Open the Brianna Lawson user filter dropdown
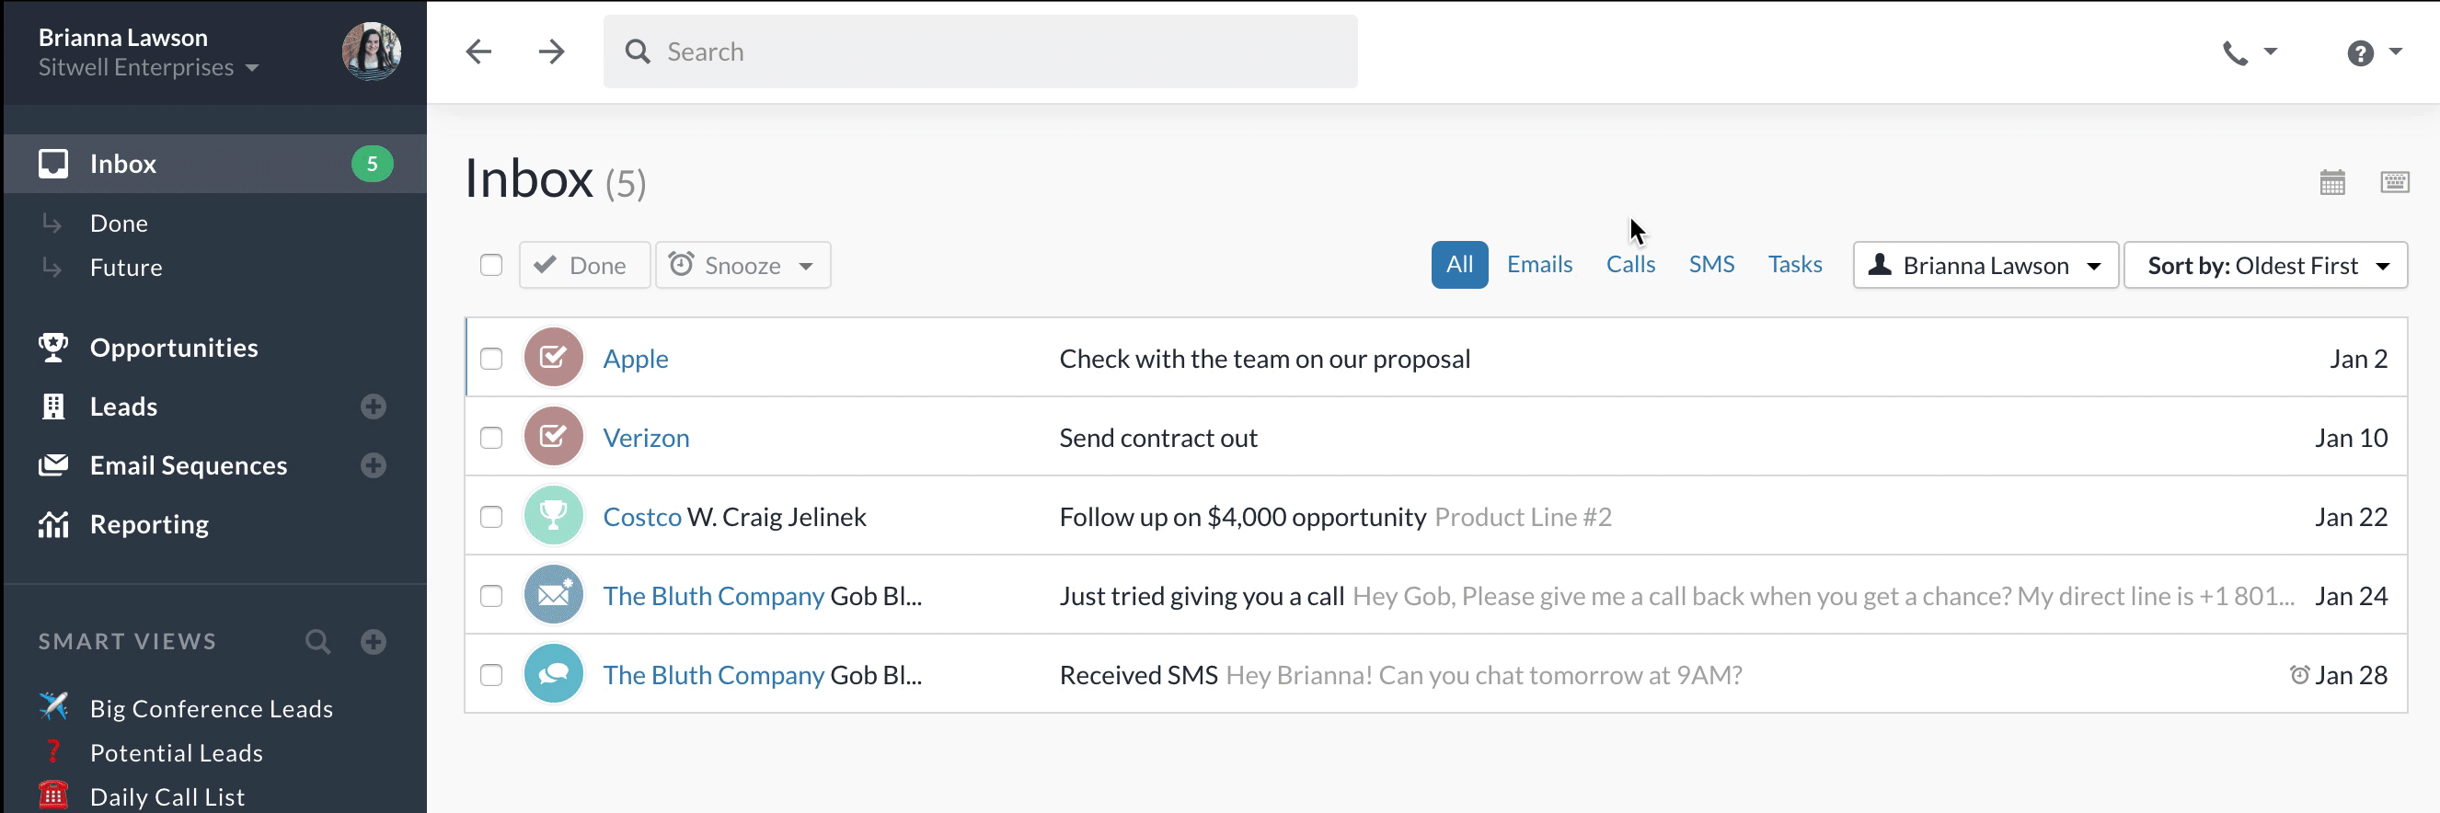This screenshot has height=813, width=2440. point(1985,265)
